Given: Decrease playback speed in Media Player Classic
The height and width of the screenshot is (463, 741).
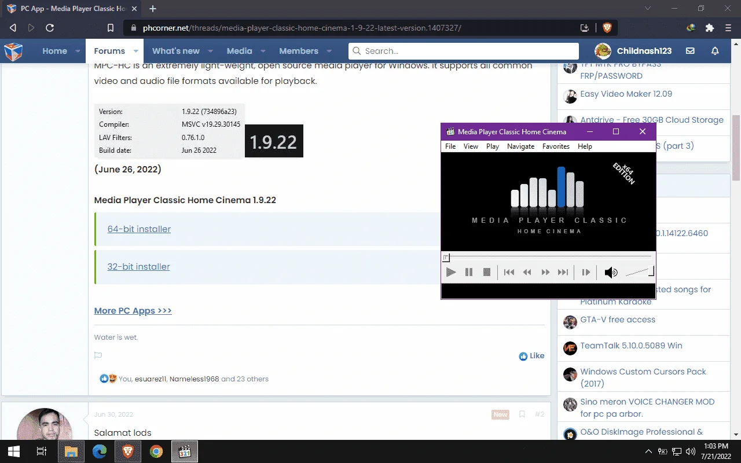Looking at the screenshot, I should [527, 273].
